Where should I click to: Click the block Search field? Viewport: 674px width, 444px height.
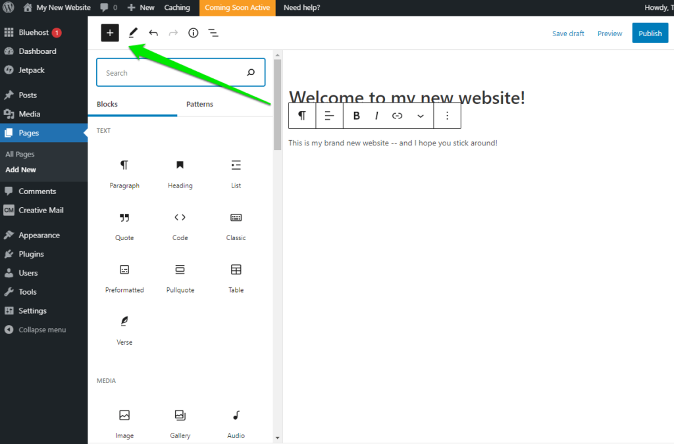pos(180,72)
